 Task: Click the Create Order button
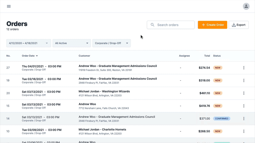tap(212, 25)
